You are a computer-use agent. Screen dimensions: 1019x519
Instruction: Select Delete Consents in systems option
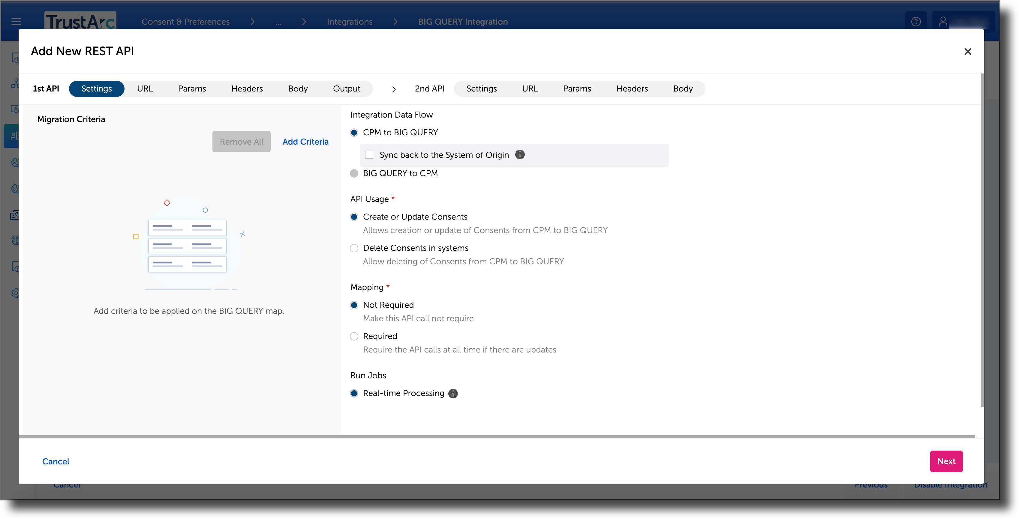[354, 248]
